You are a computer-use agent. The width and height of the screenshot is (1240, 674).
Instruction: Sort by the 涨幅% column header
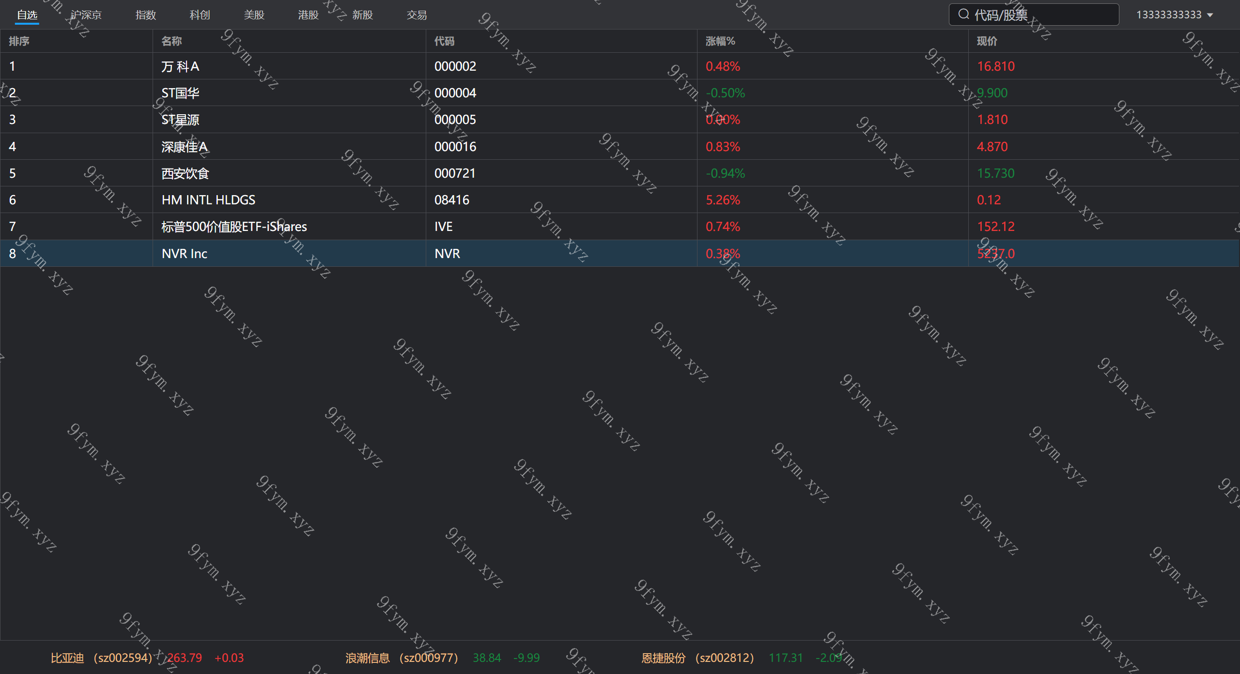click(720, 41)
